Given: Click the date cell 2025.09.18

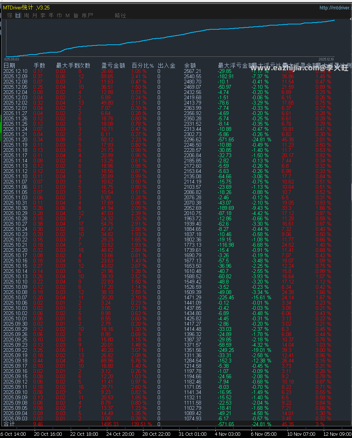Looking at the screenshot, I should [15, 361].
